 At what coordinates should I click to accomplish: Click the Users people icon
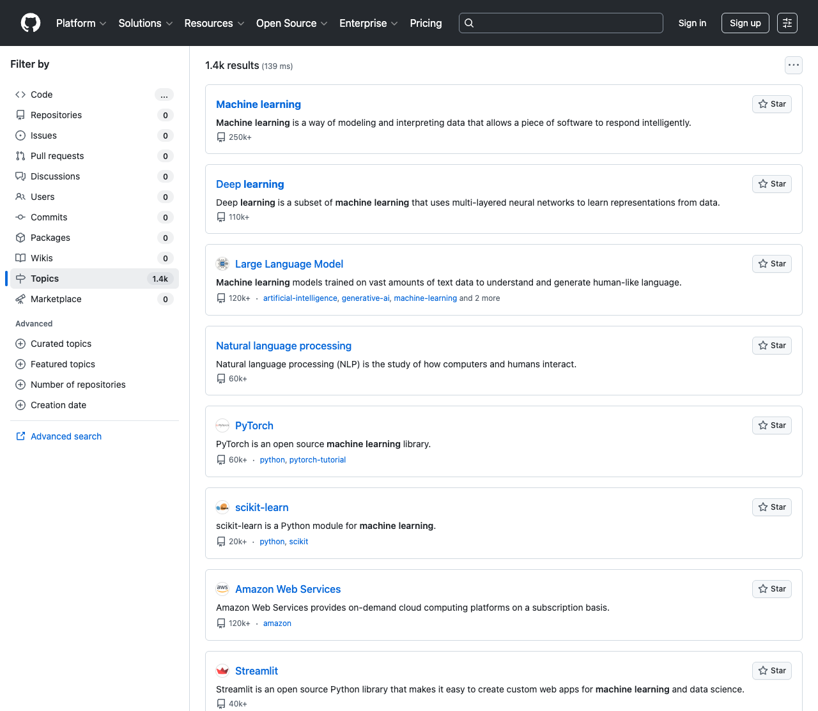(x=20, y=197)
